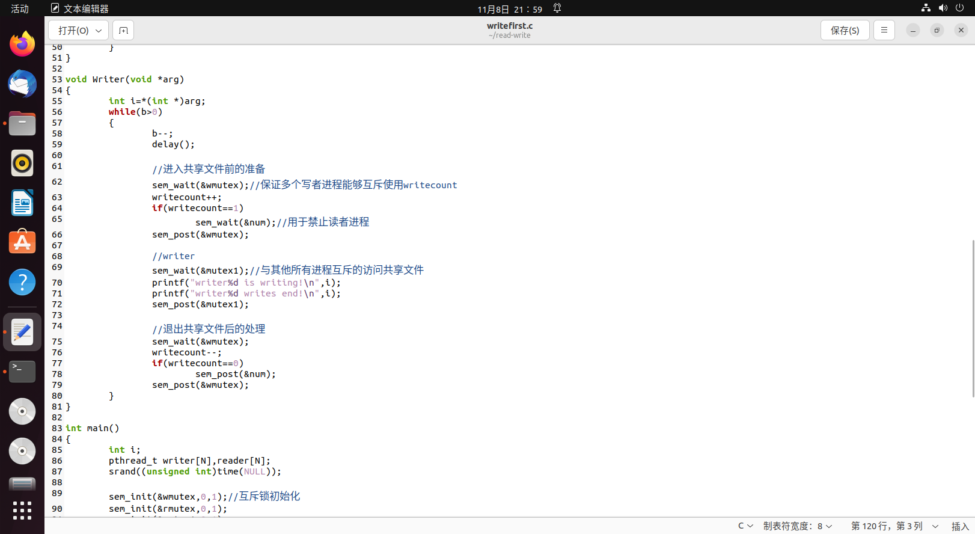975x534 pixels.
Task: Change the C language syntax selector
Action: (x=745, y=526)
